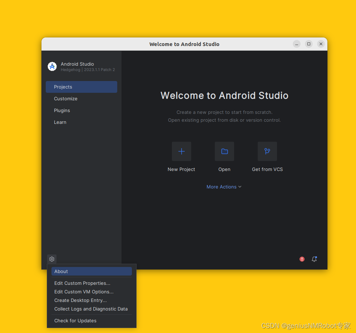
Task: Select Edit Custom Properties... menu entry
Action: (x=92, y=283)
